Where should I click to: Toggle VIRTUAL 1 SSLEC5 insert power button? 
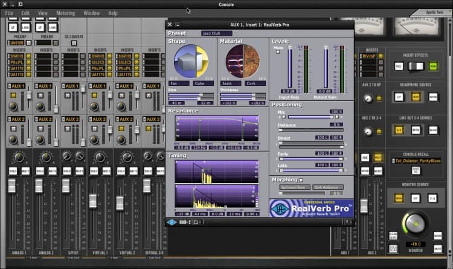pyautogui.click(x=109, y=62)
